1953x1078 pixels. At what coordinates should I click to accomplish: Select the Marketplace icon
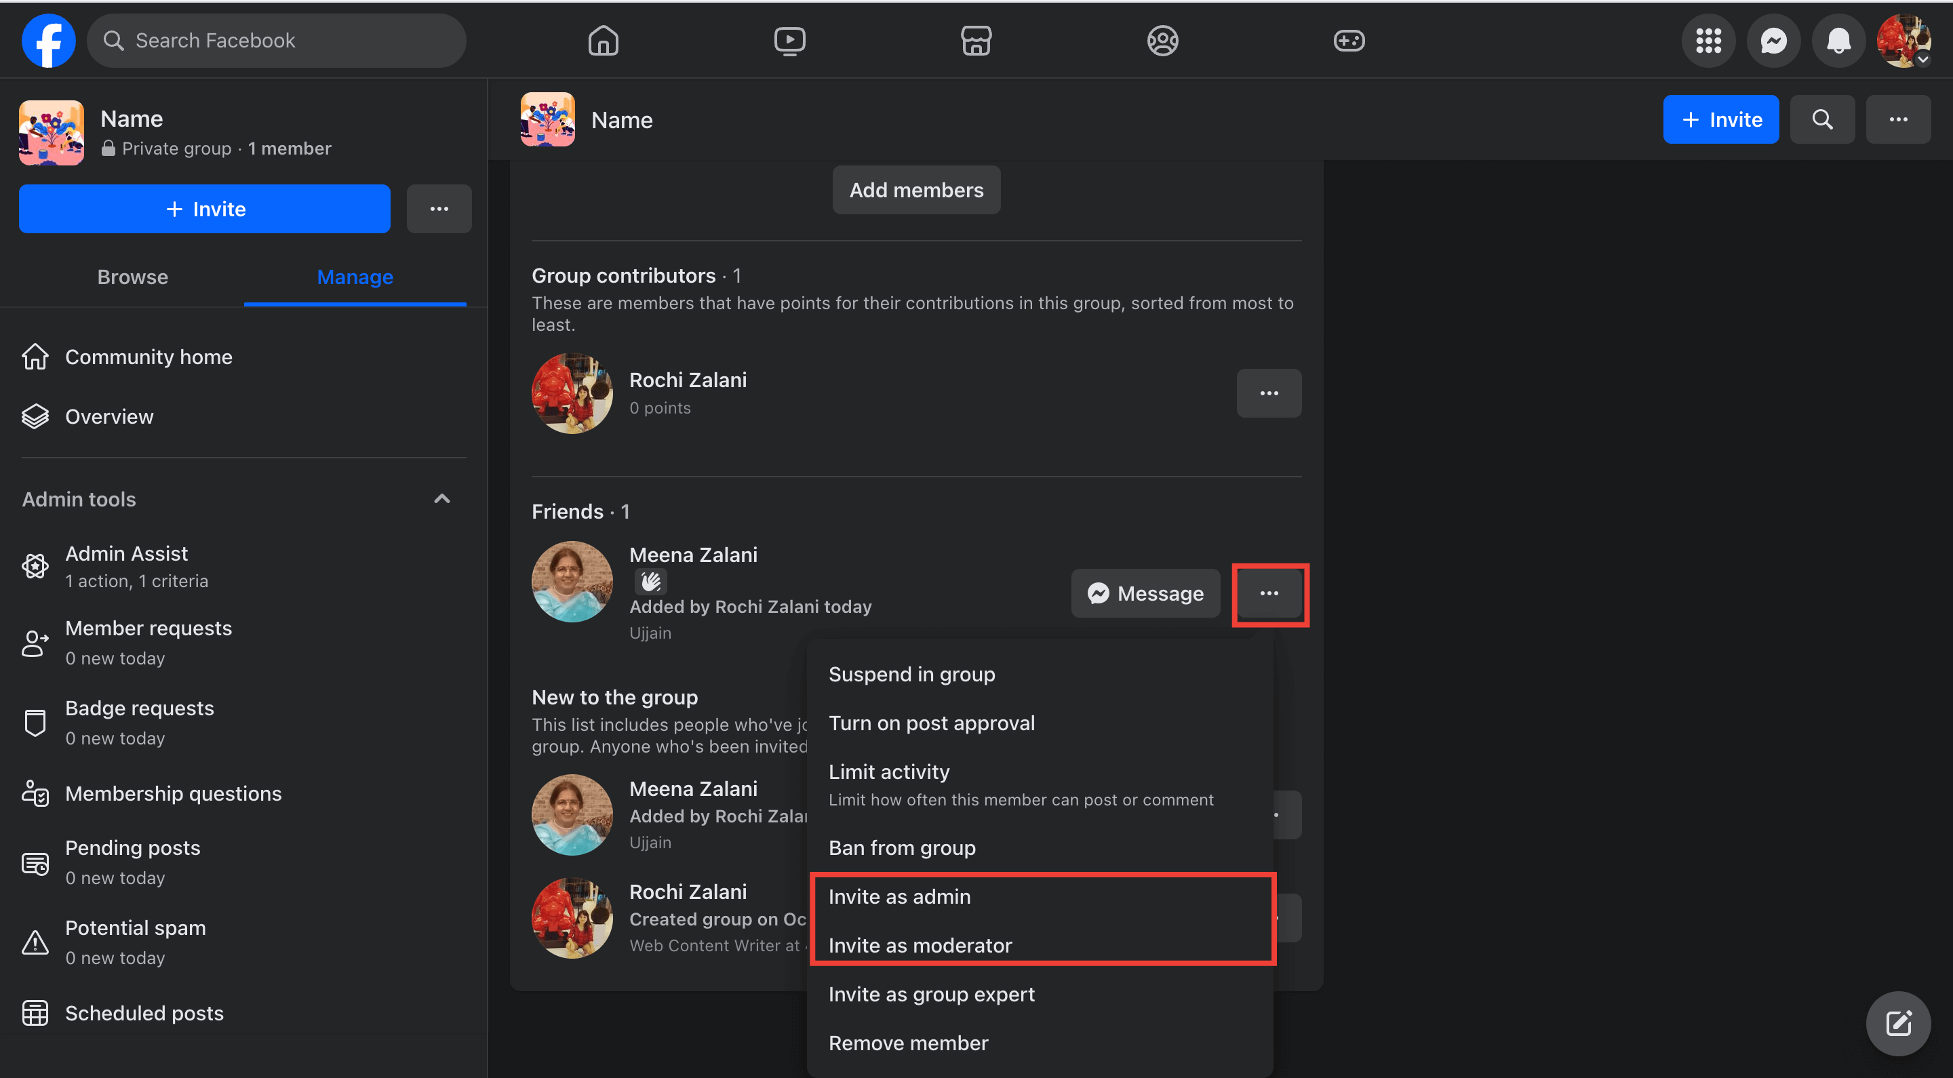(976, 41)
